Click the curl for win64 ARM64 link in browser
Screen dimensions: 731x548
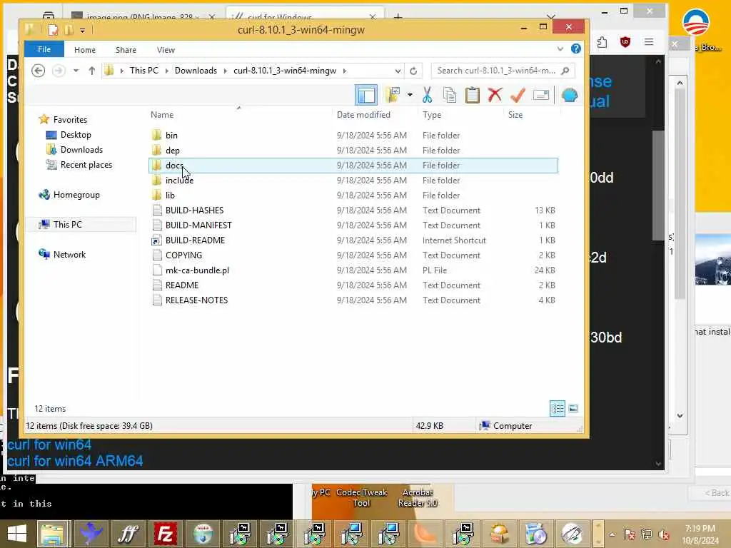[x=75, y=461]
